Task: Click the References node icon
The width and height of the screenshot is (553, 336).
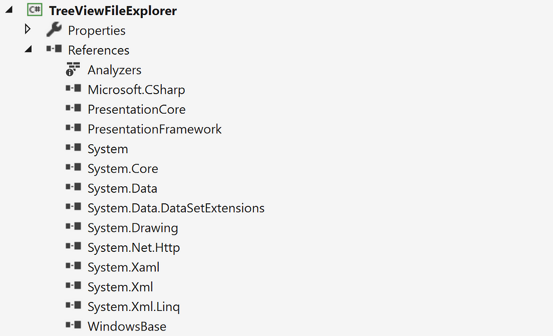Action: (x=54, y=49)
